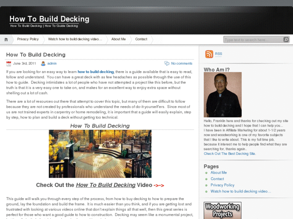This screenshot has height=219, width=293.
Task: Open the home icon in navigation bar
Action: pos(6,39)
